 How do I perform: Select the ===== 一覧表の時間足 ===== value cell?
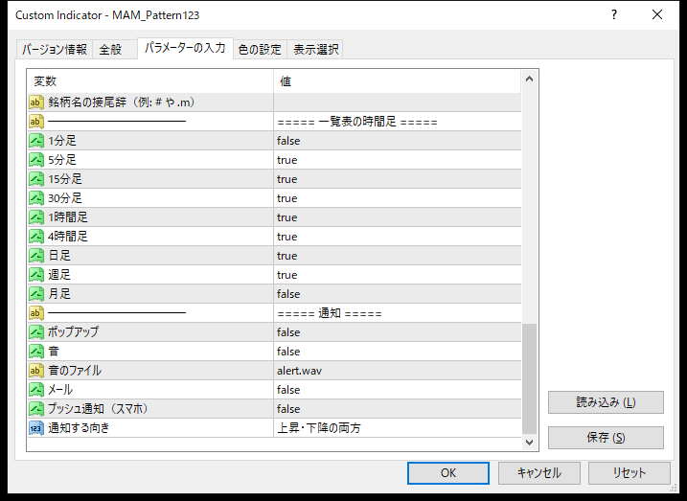[x=398, y=122]
